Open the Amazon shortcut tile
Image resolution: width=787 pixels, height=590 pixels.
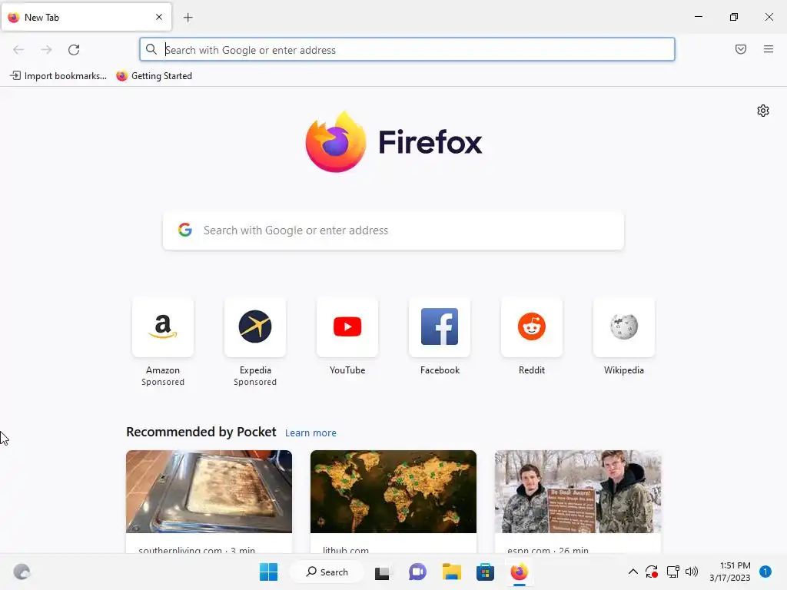pos(163,327)
